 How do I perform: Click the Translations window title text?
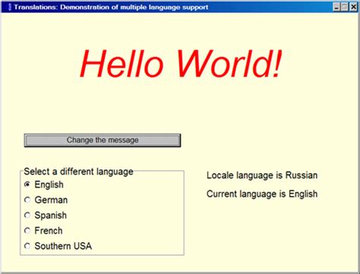(111, 7)
